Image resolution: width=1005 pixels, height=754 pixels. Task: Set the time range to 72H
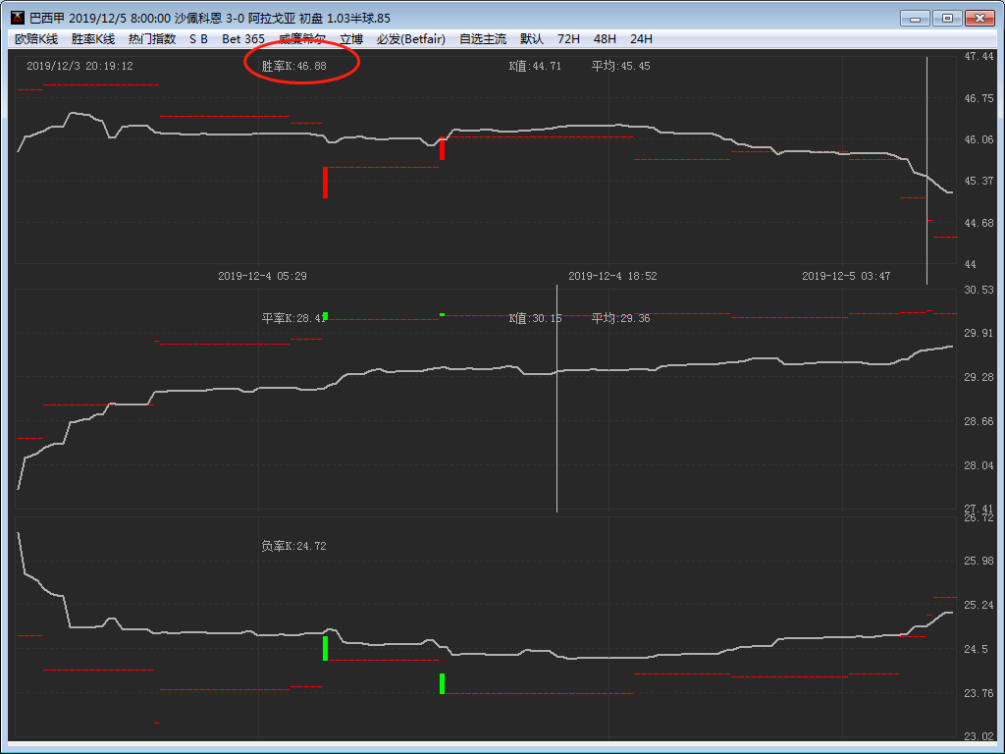(568, 39)
